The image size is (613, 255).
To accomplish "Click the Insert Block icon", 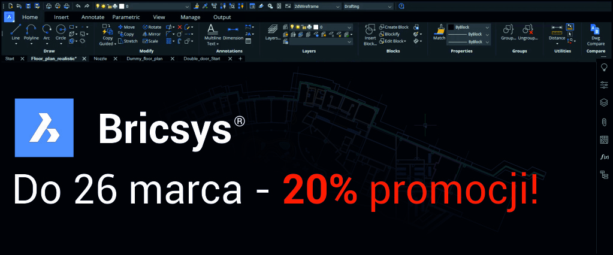I will [x=370, y=30].
